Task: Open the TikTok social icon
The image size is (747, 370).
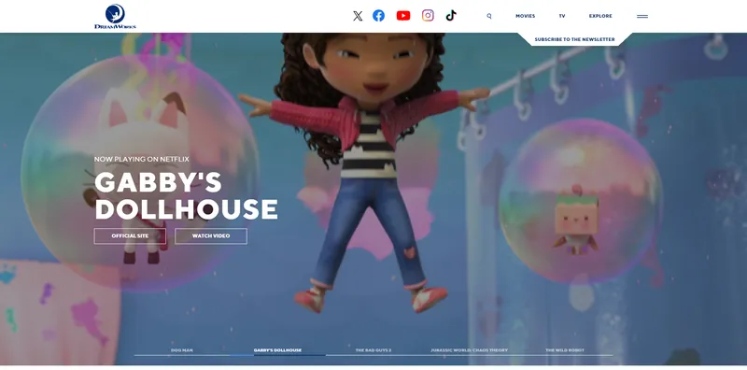Action: 451,16
